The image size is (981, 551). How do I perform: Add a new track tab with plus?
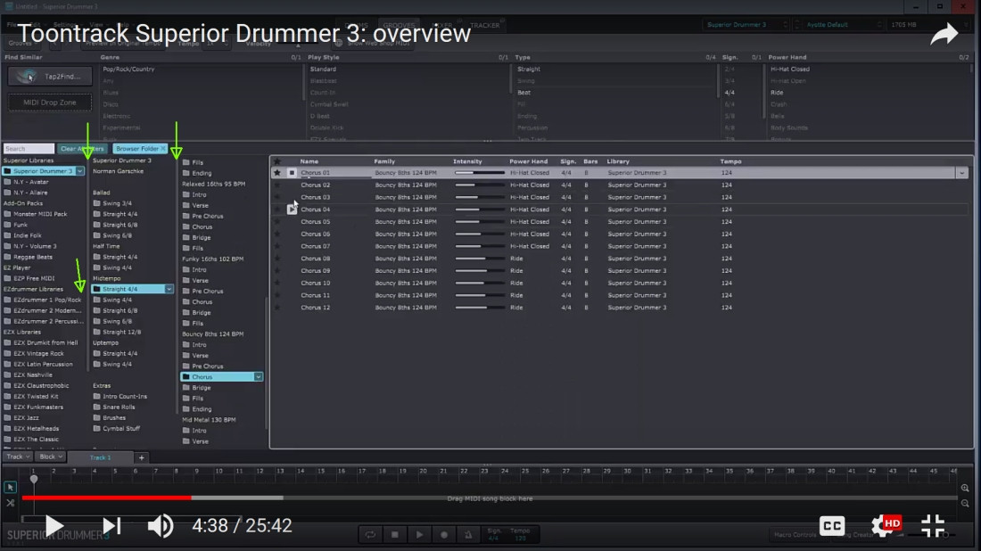[x=141, y=457]
